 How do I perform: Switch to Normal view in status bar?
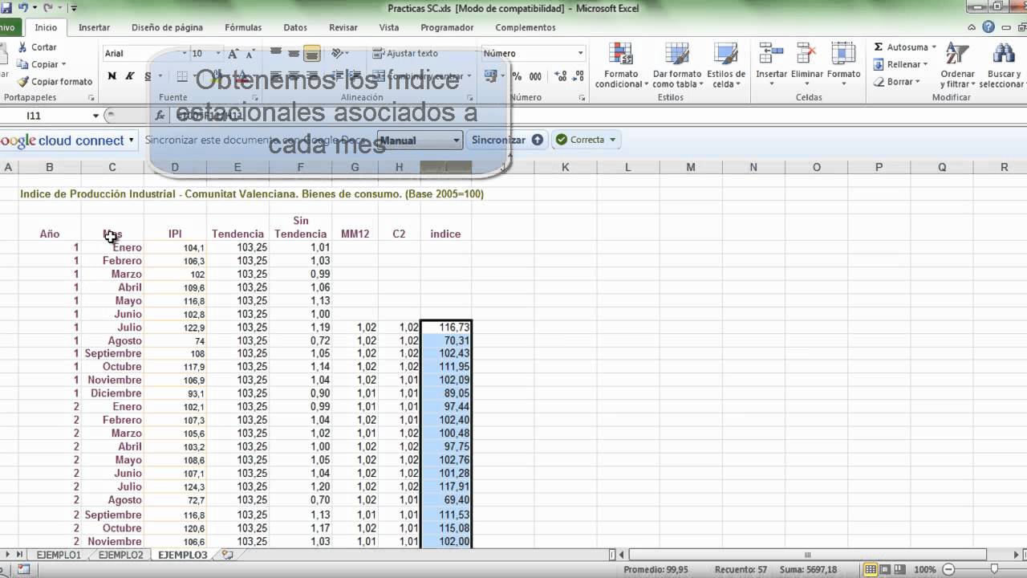coord(870,569)
